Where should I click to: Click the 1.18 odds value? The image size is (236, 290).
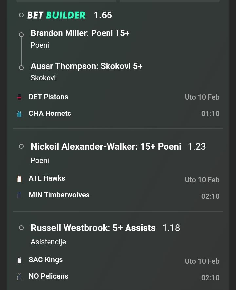pyautogui.click(x=171, y=228)
